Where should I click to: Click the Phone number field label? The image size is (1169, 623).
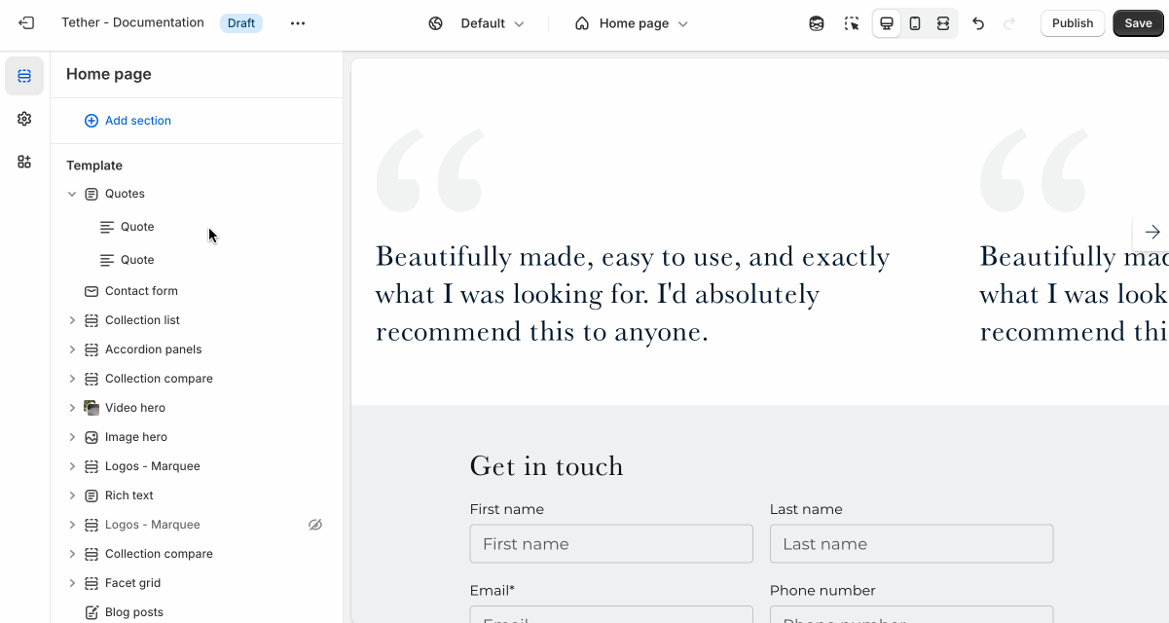(822, 591)
